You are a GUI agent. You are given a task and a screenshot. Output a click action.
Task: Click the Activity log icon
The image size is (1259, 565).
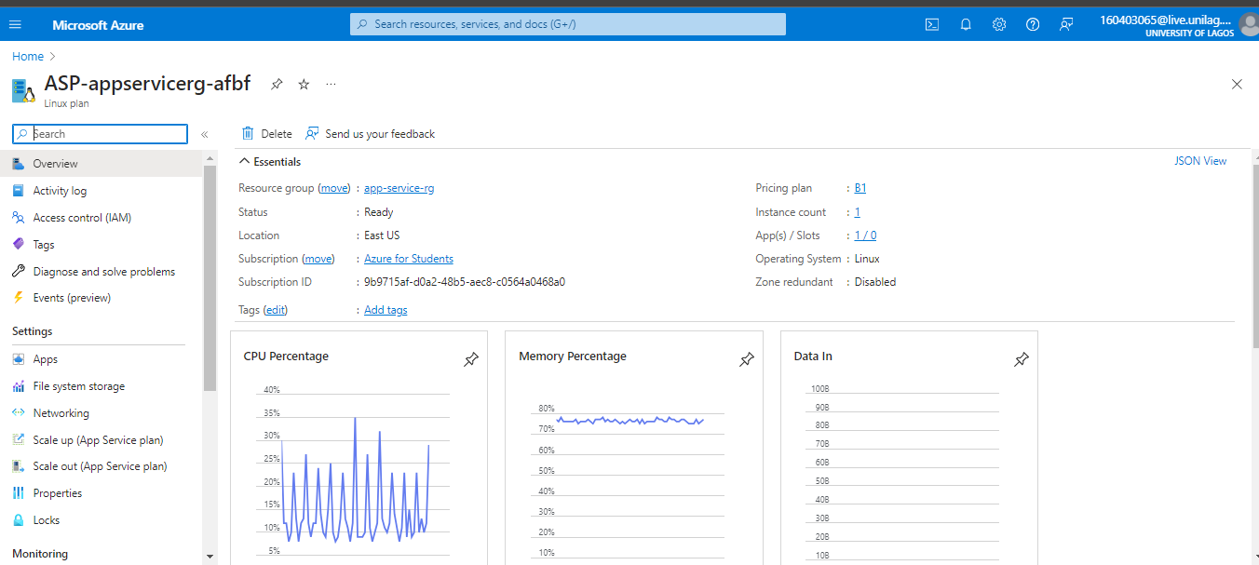tap(18, 191)
